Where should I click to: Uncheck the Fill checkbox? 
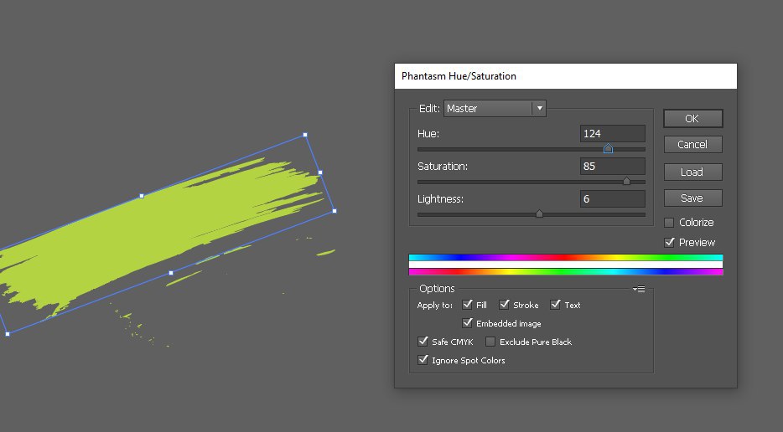point(468,304)
